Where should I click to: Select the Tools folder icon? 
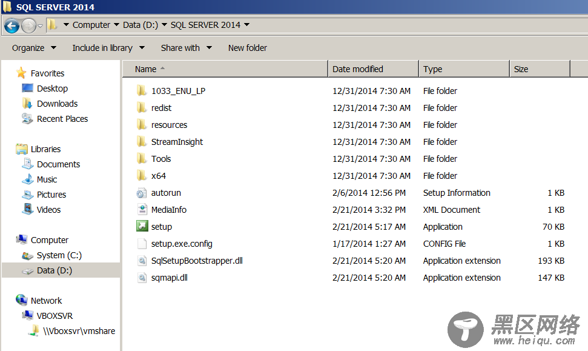[x=141, y=158]
